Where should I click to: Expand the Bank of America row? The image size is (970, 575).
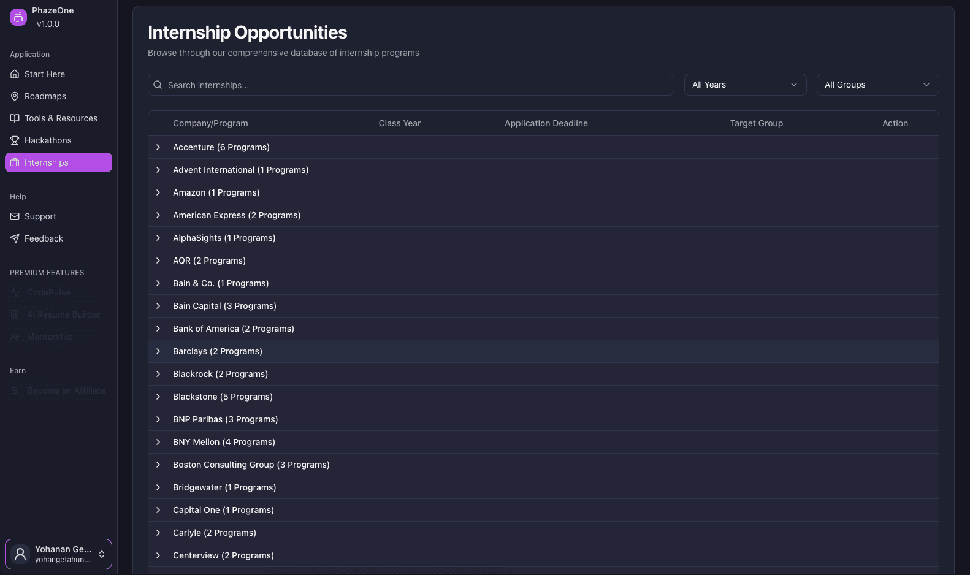pyautogui.click(x=158, y=329)
